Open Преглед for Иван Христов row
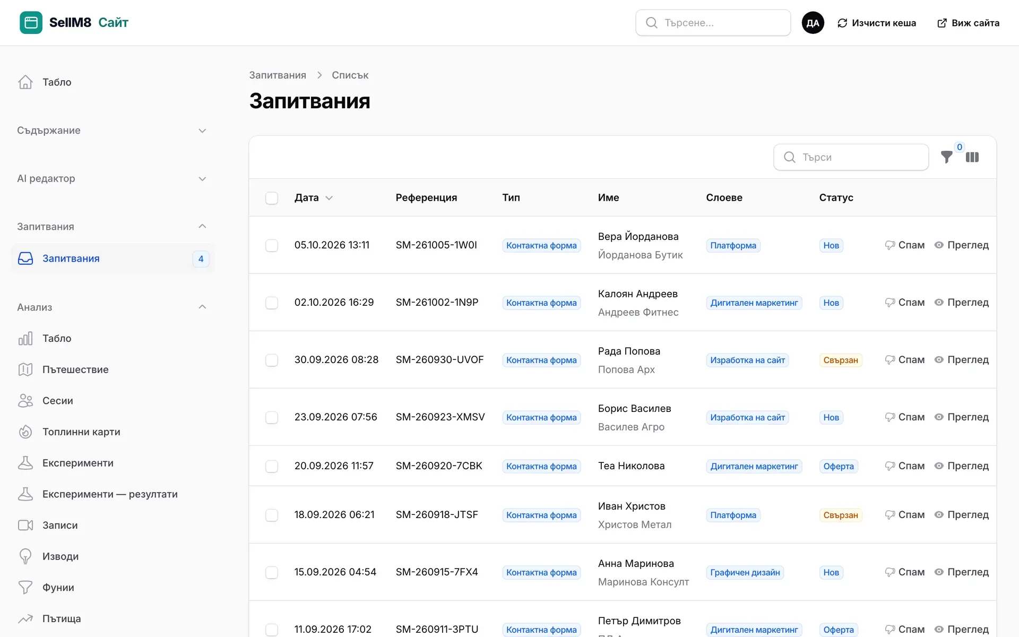The width and height of the screenshot is (1019, 637). 961,514
